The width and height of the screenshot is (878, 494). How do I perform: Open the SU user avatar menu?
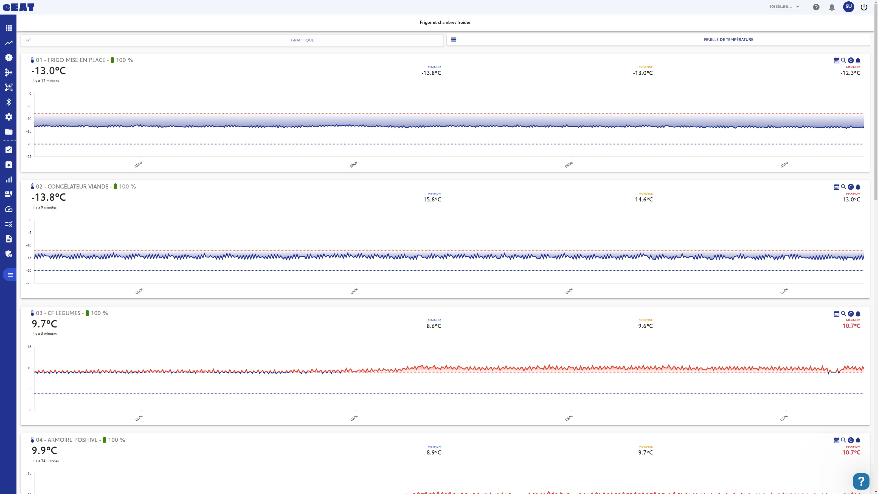848,7
